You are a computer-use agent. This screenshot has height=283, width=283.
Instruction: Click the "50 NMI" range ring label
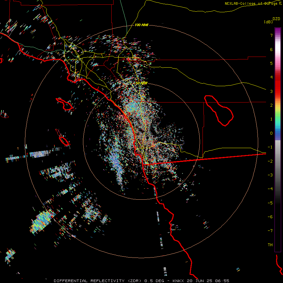click(x=141, y=83)
